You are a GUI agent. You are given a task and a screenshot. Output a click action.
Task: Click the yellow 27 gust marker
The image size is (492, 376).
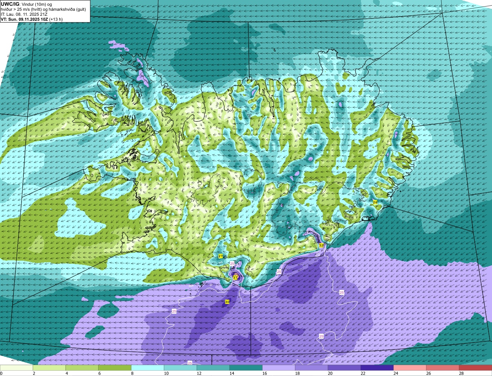[x=221, y=256]
